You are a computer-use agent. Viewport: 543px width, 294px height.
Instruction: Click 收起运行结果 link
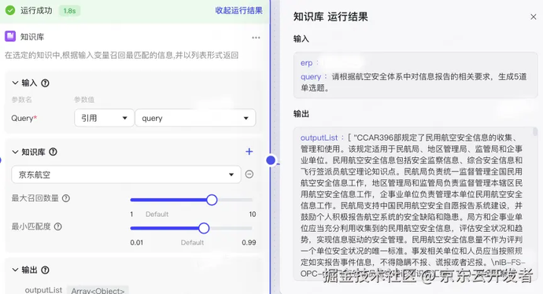point(238,10)
